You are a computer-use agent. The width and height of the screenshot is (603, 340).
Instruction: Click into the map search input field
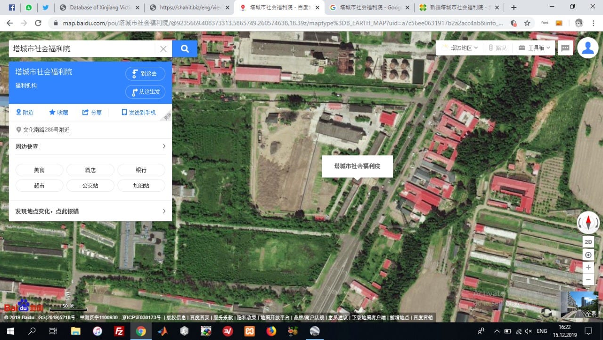pyautogui.click(x=82, y=49)
